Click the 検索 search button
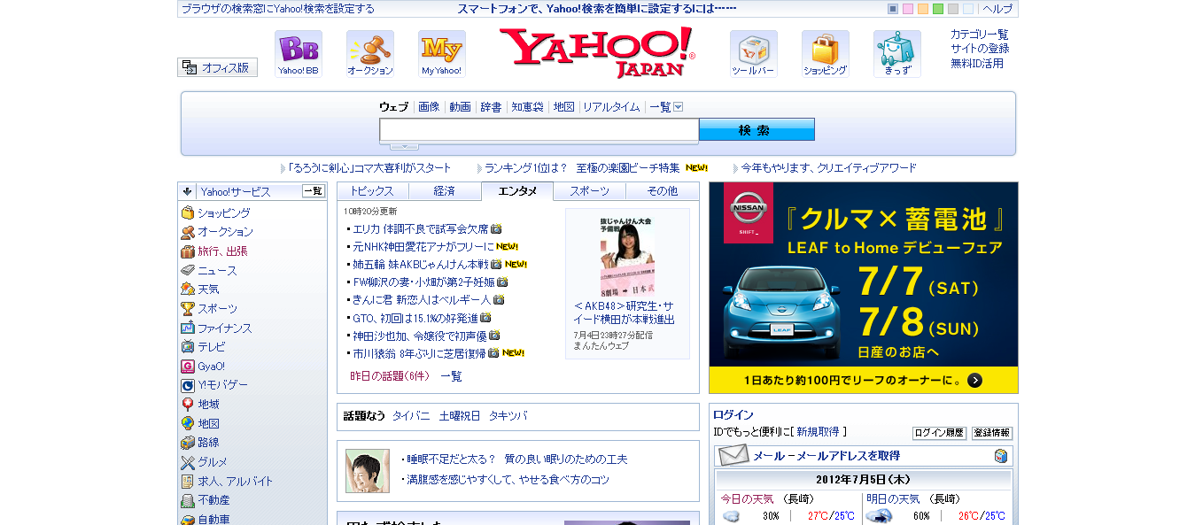 tap(757, 130)
